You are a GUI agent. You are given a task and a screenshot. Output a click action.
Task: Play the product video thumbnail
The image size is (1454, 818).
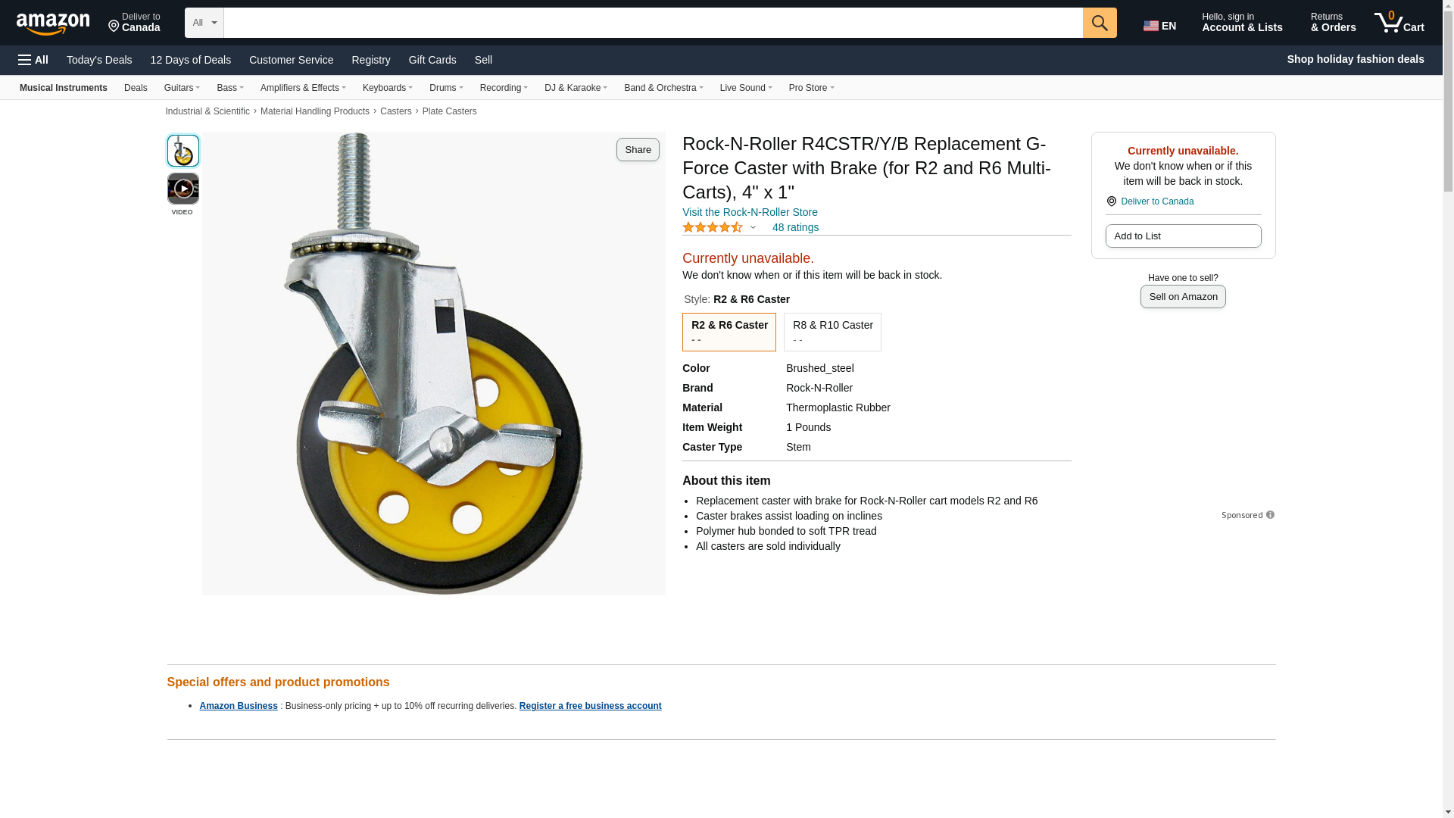click(183, 189)
